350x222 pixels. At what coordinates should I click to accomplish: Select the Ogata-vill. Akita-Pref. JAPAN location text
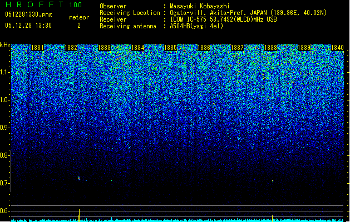tap(248, 13)
